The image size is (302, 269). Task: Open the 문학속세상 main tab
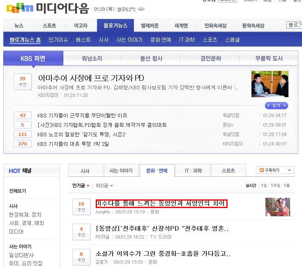tap(253, 26)
